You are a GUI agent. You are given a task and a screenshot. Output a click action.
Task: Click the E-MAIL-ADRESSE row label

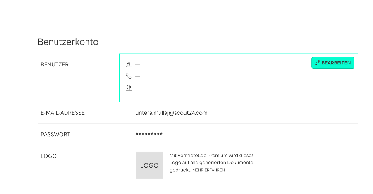click(62, 113)
